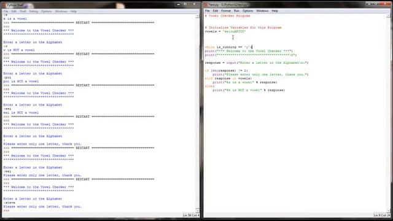
Task: Click the 'elif response in vowels:' line
Action: 228,79
